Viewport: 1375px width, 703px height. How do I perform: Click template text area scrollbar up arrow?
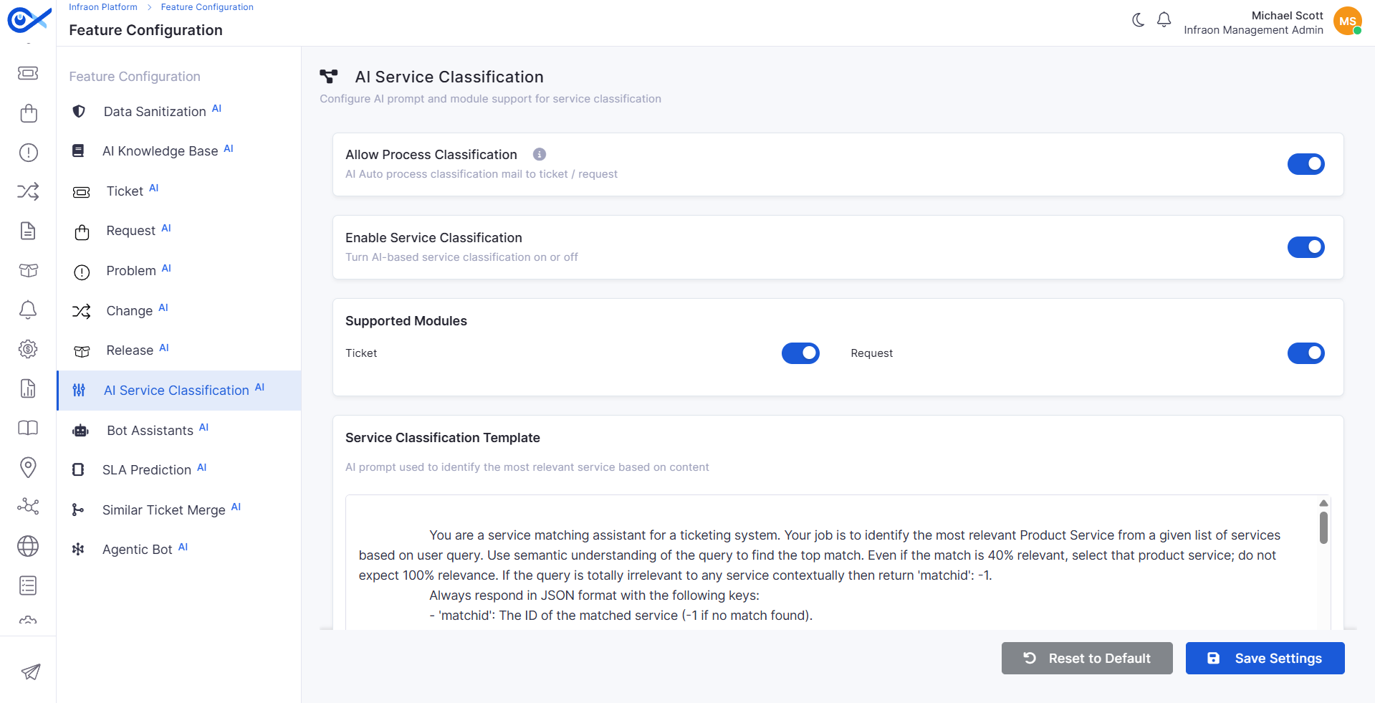coord(1323,503)
